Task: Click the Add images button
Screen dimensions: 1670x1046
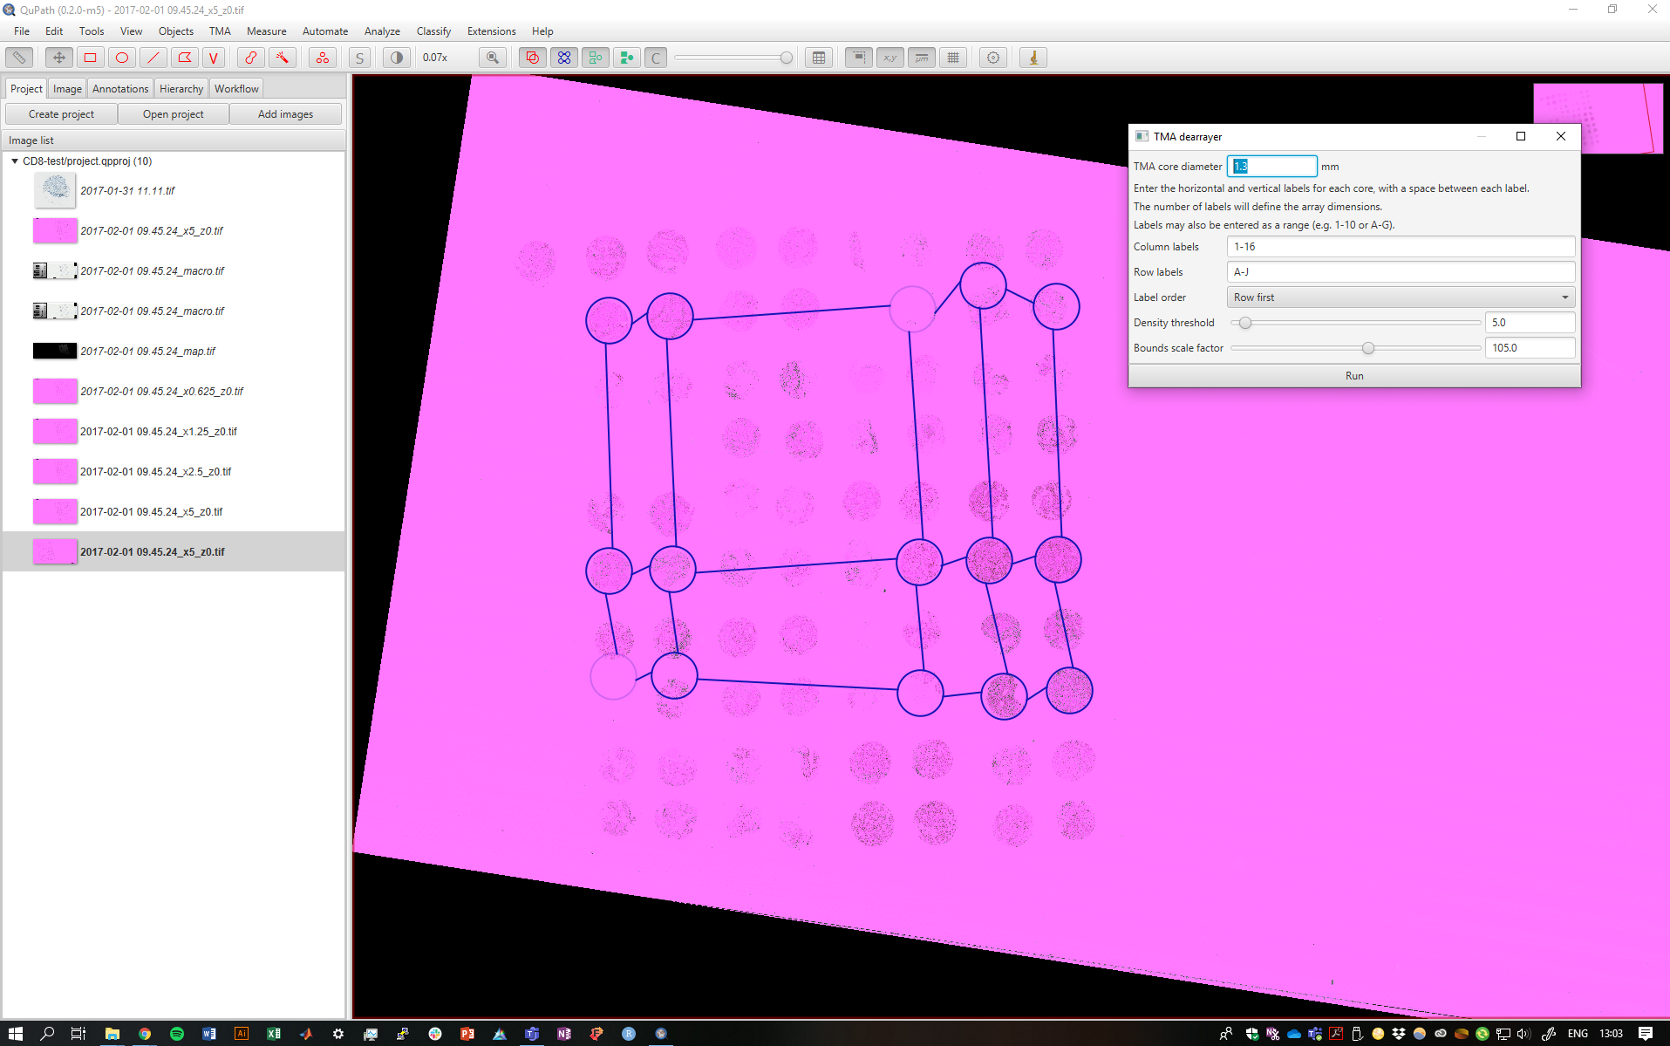Action: tap(285, 113)
